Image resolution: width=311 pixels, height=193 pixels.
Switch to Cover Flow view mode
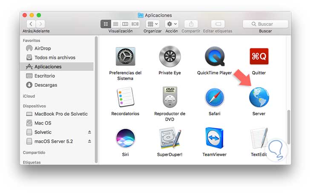[x=135, y=24]
